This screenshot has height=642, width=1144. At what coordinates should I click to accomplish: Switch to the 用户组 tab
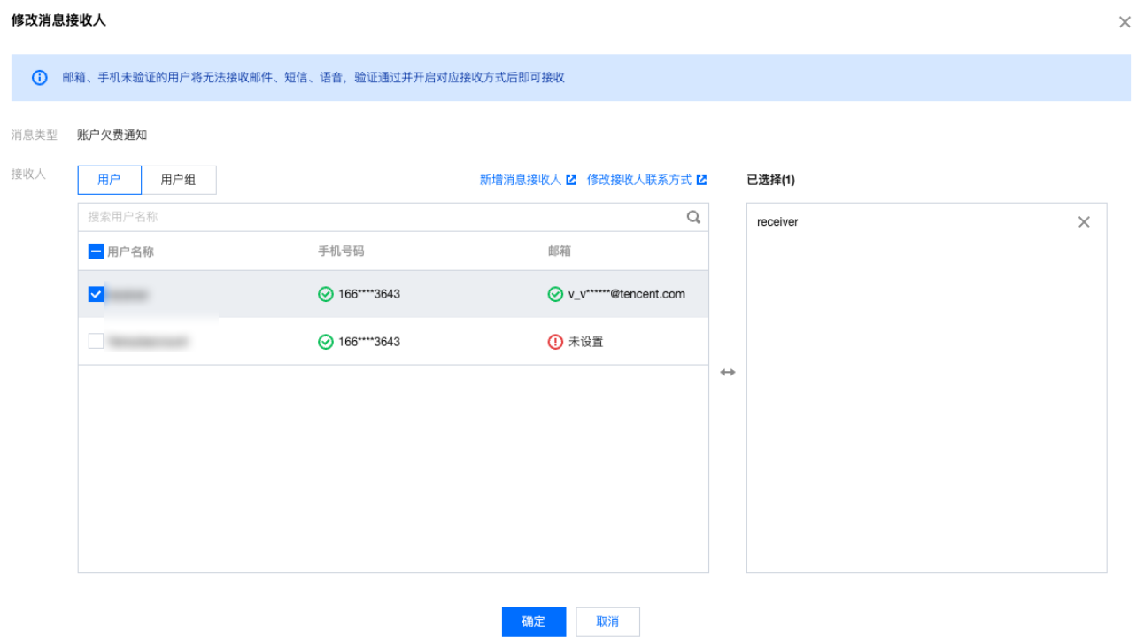point(178,180)
